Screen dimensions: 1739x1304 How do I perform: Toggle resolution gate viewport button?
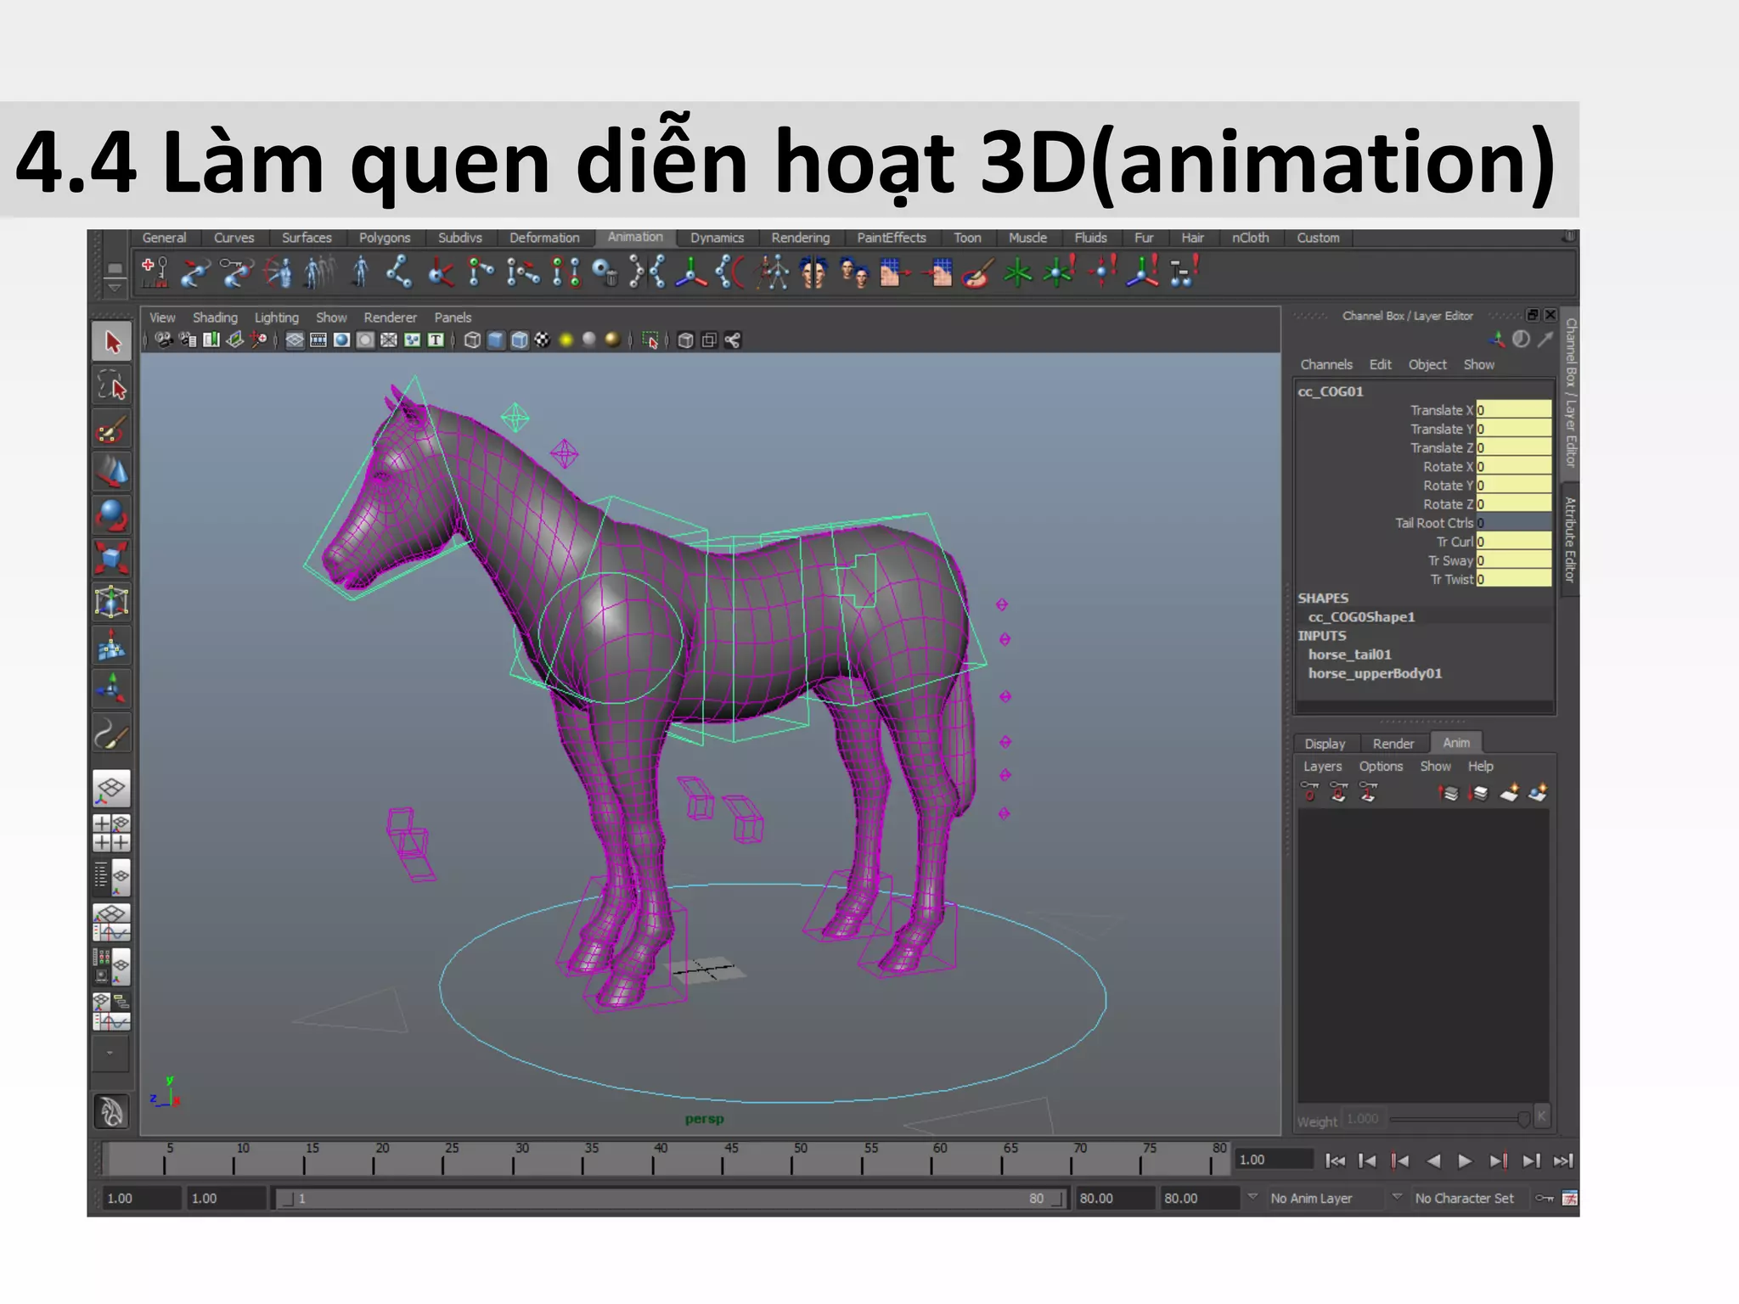pos(342,340)
